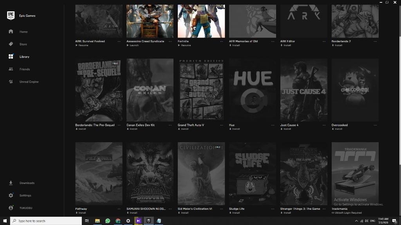Screen dimensions: 401x225
Task: Open Google Chrome from the taskbar
Action: (118, 221)
